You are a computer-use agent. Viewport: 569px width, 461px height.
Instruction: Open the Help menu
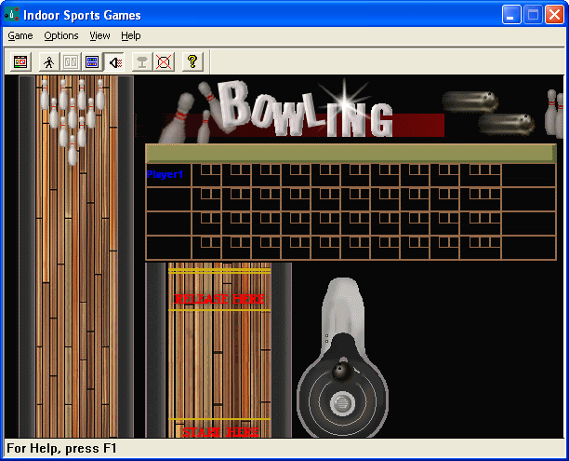point(131,35)
